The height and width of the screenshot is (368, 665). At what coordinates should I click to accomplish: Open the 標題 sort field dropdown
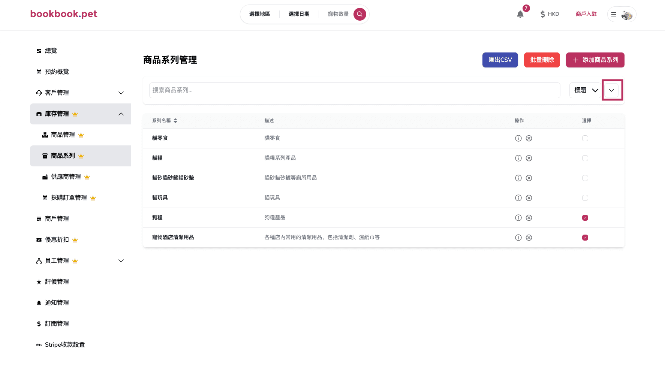tap(586, 90)
